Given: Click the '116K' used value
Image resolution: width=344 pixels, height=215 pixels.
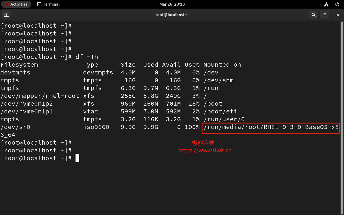Looking at the screenshot, I should [x=151, y=119].
